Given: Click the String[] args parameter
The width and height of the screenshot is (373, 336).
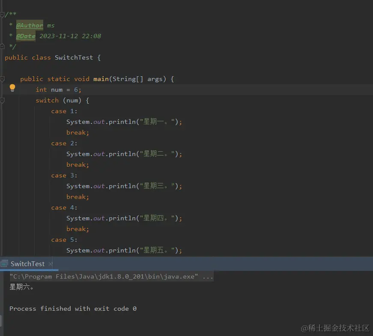Looking at the screenshot, I should (x=137, y=79).
